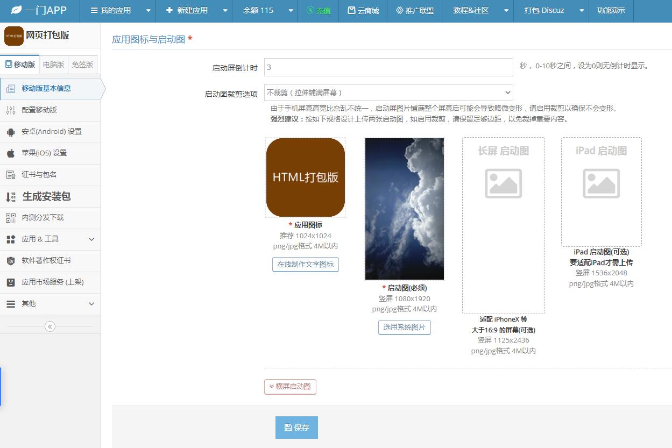Click the 长屏 启动图 upload placeholder

503,225
